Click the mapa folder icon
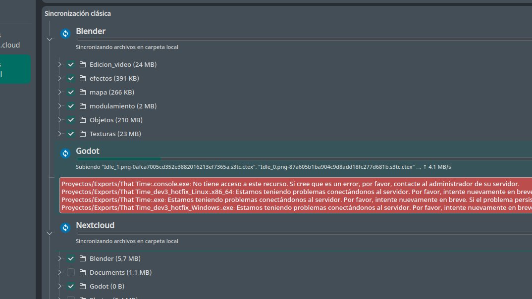 [x=82, y=92]
